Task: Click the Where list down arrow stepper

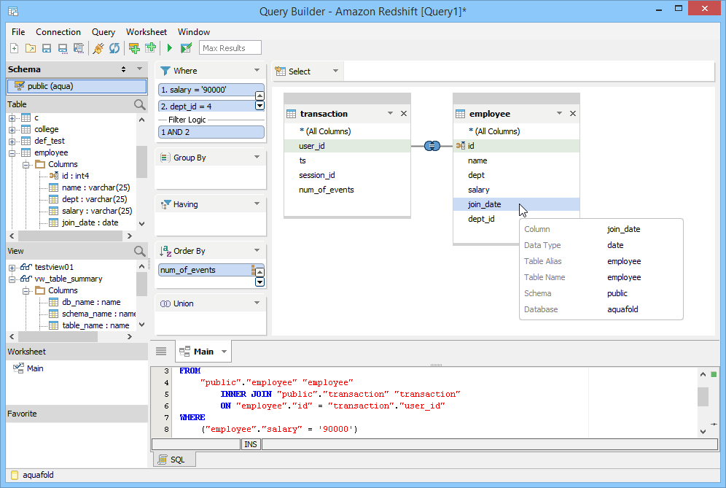Action: tap(259, 106)
